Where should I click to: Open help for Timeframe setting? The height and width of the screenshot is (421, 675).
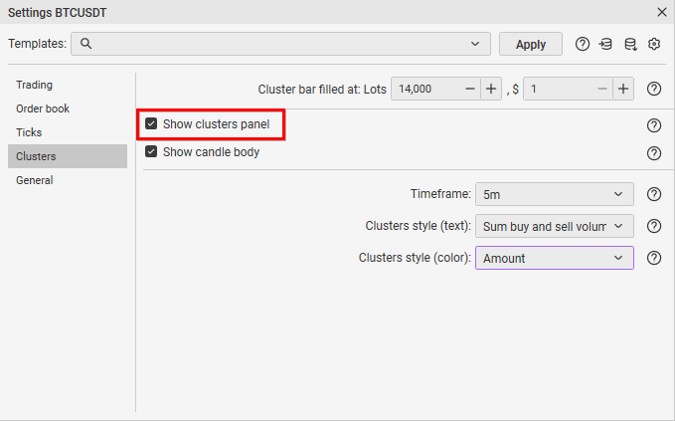pyautogui.click(x=654, y=194)
